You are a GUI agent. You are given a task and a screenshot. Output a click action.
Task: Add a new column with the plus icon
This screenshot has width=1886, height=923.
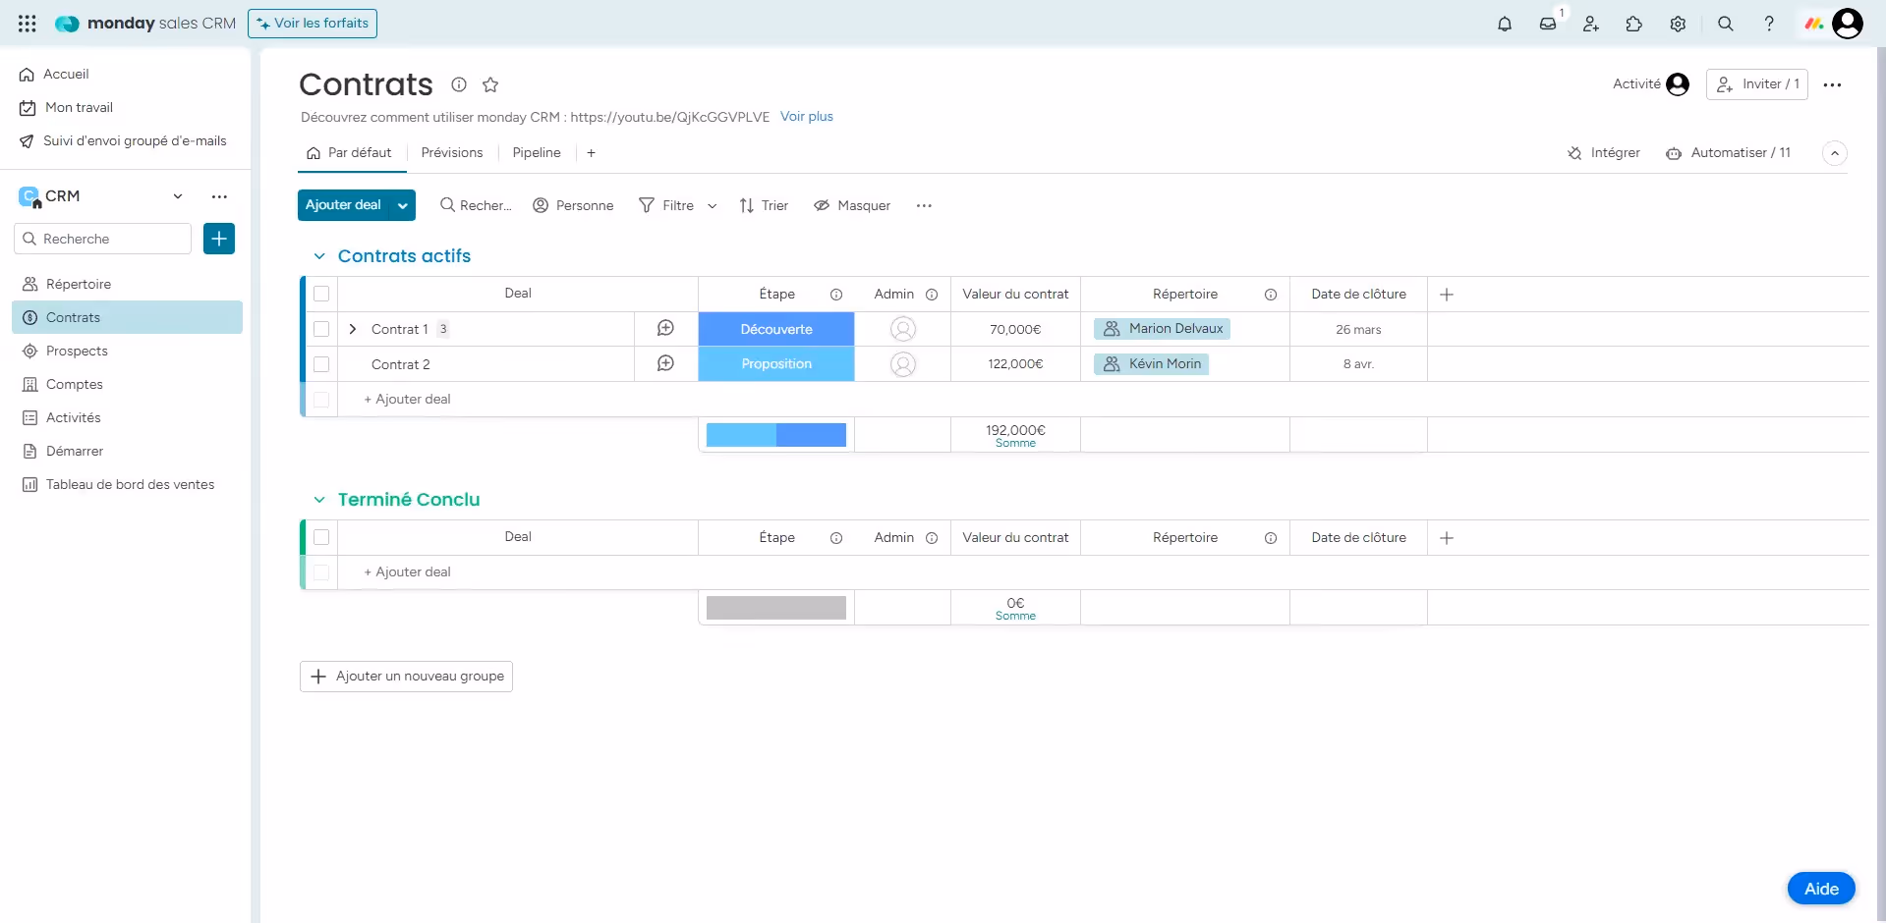1446,294
